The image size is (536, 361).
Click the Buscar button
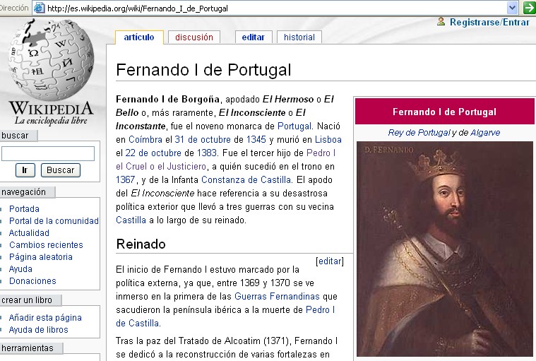pyautogui.click(x=61, y=170)
